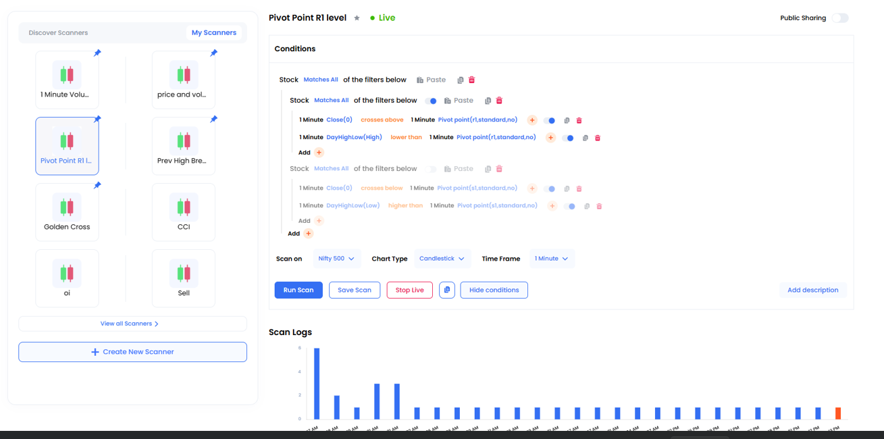The width and height of the screenshot is (884, 439).
Task: Expand the Candlestick Chart Type dropdown
Action: pyautogui.click(x=442, y=259)
